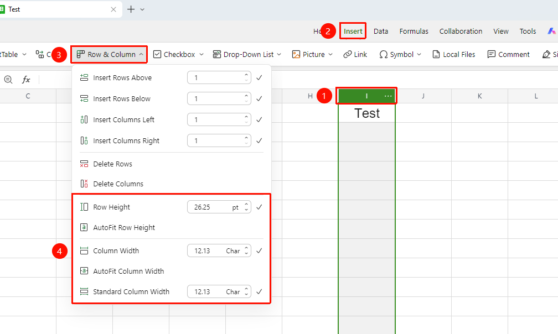Viewport: 558px width, 334px height.
Task: Open the Picture insert tool
Action: pyautogui.click(x=308, y=54)
